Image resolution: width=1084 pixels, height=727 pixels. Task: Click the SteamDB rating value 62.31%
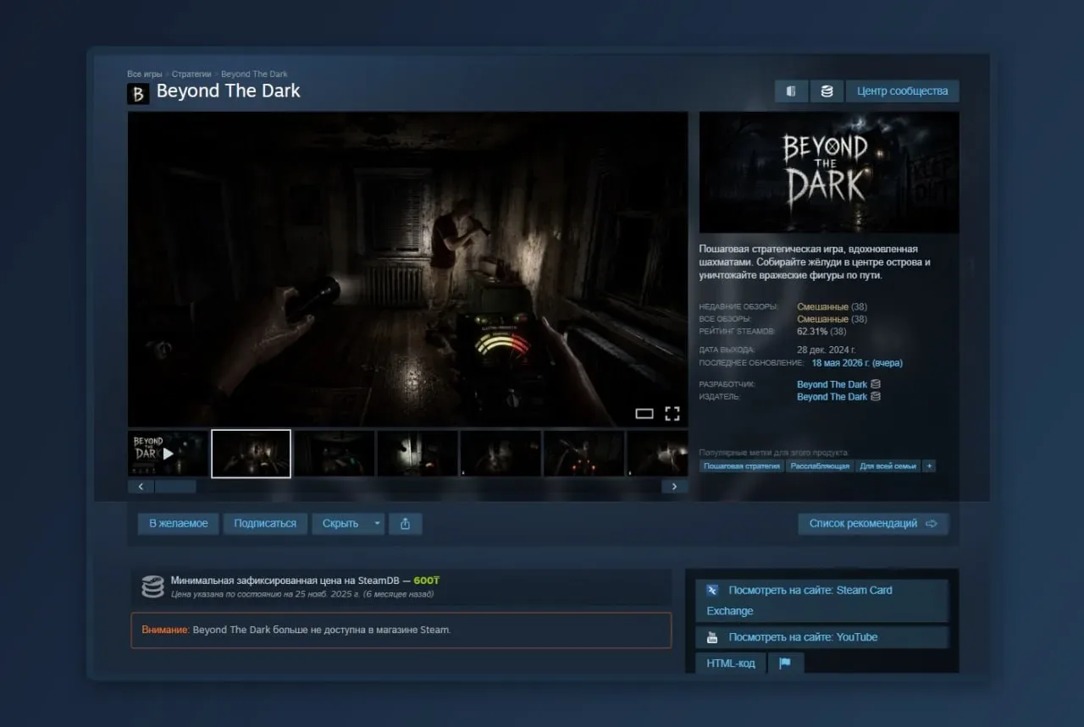point(813,332)
